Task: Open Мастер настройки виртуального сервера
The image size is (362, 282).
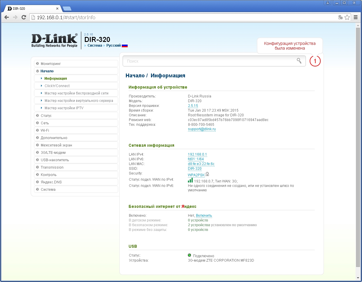Action: click(x=76, y=100)
